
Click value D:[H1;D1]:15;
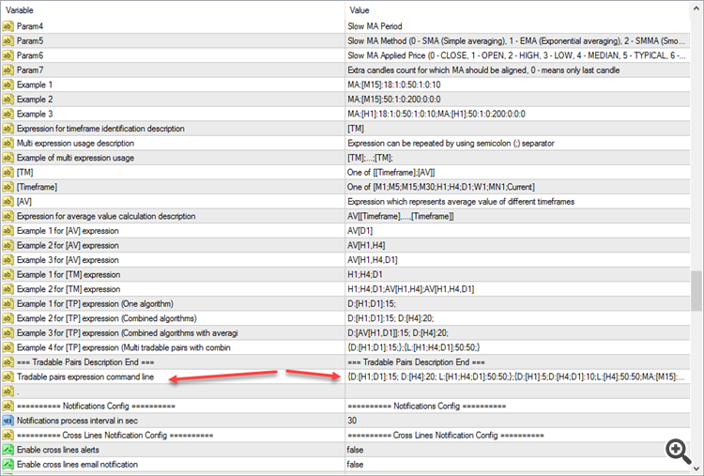372,304
